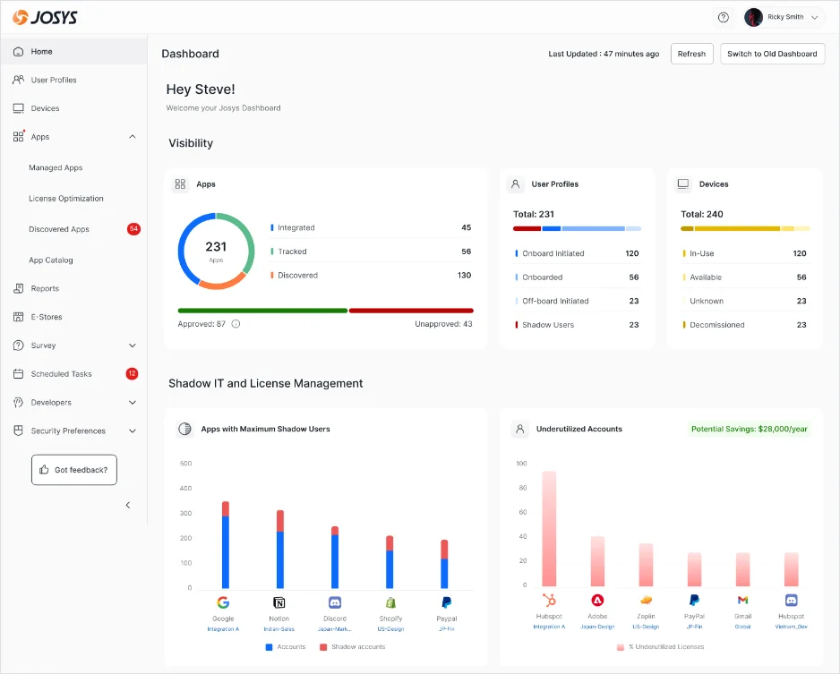The image size is (840, 674).
Task: Open License Optimization in sidebar
Action: click(66, 198)
